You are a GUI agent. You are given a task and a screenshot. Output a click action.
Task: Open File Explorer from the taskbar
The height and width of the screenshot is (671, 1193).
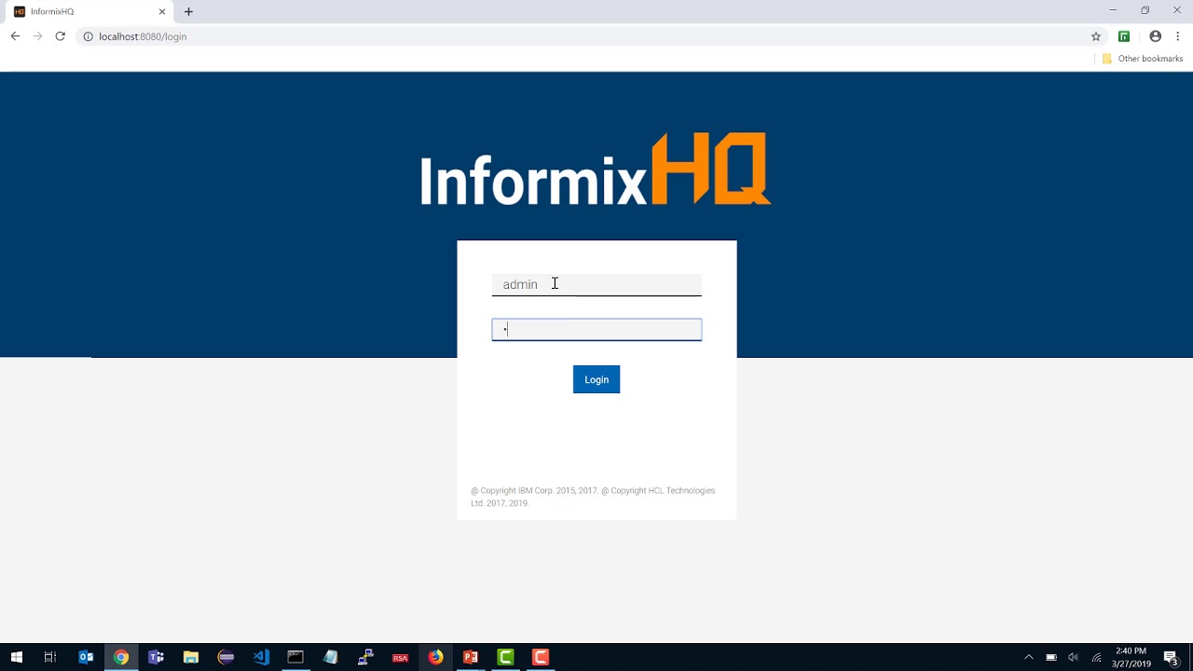(x=191, y=657)
